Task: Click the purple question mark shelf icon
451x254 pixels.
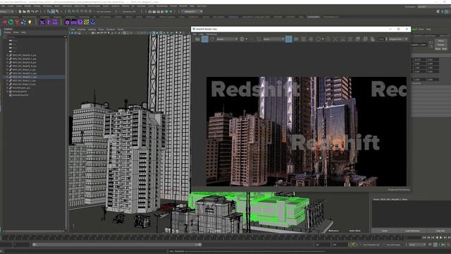Action: point(80,22)
